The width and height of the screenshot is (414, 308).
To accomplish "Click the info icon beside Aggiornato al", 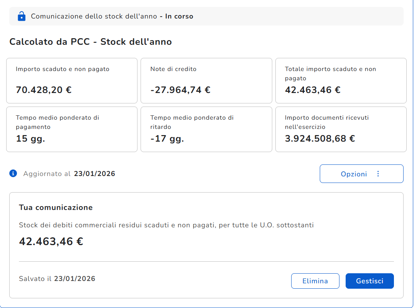I will click(13, 173).
